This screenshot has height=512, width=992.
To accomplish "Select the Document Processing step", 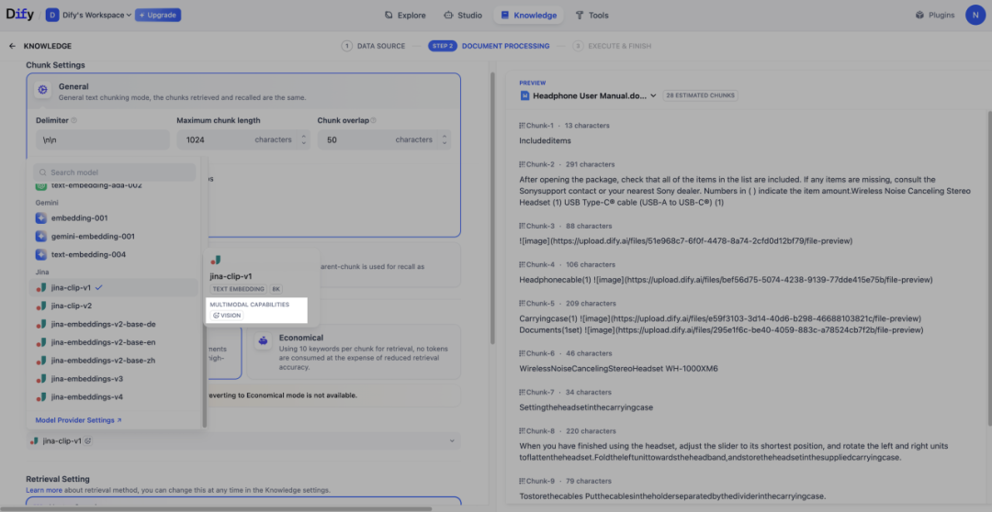I will coord(489,46).
